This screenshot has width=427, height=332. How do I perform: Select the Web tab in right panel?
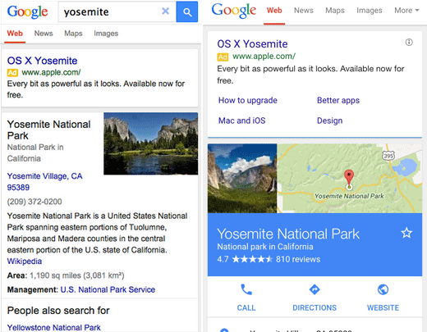[274, 11]
